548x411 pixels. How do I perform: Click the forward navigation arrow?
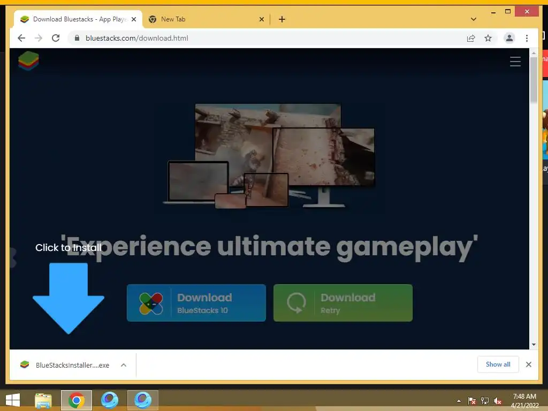(39, 38)
